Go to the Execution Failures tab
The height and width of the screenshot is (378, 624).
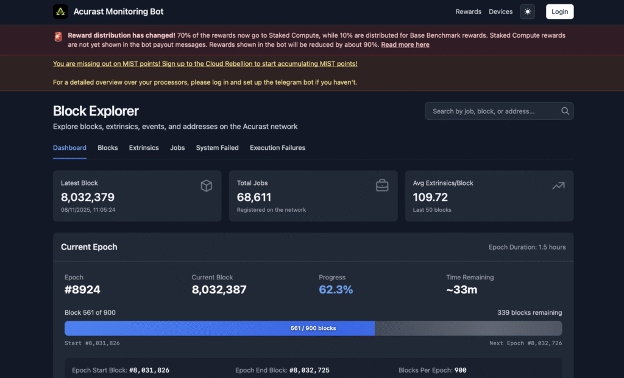point(277,148)
